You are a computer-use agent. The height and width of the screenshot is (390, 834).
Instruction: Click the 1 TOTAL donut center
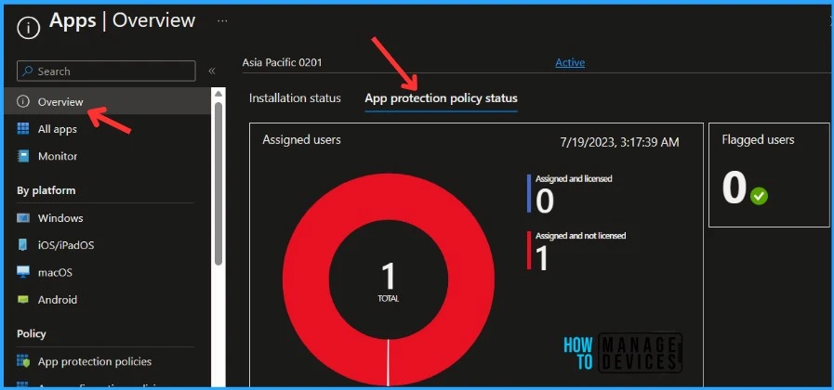(x=389, y=281)
